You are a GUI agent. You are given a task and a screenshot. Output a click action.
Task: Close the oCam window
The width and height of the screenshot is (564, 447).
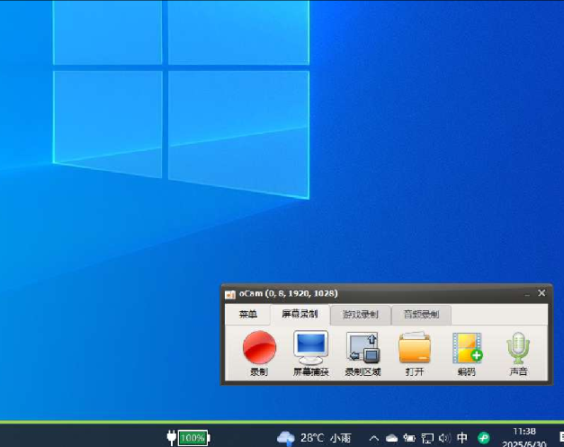point(542,293)
